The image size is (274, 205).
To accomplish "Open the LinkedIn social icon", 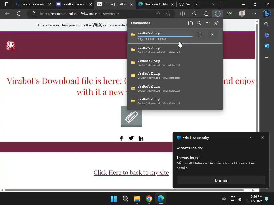I will coord(141,138).
